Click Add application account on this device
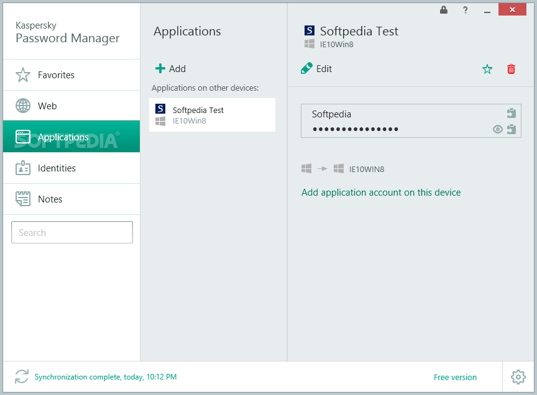The height and width of the screenshot is (395, 537). point(381,193)
